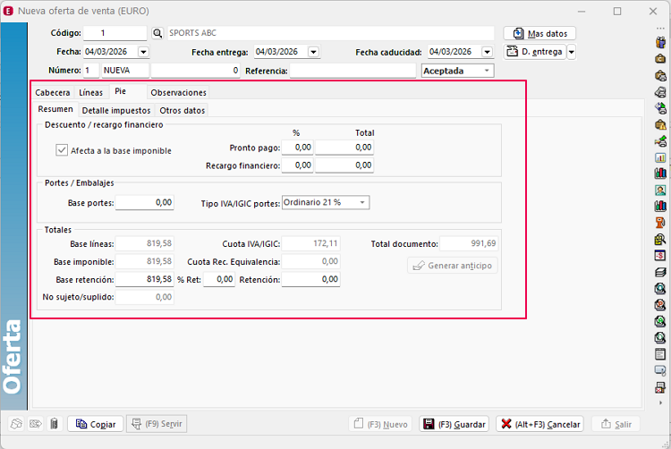This screenshot has height=449, width=671.
Task: Click the Mas datos button
Action: (539, 33)
